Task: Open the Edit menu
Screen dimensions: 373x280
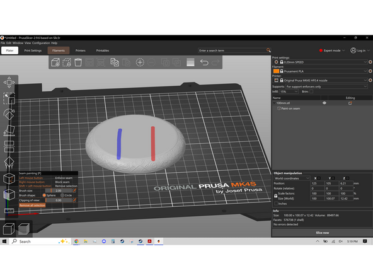Action: pos(9,43)
